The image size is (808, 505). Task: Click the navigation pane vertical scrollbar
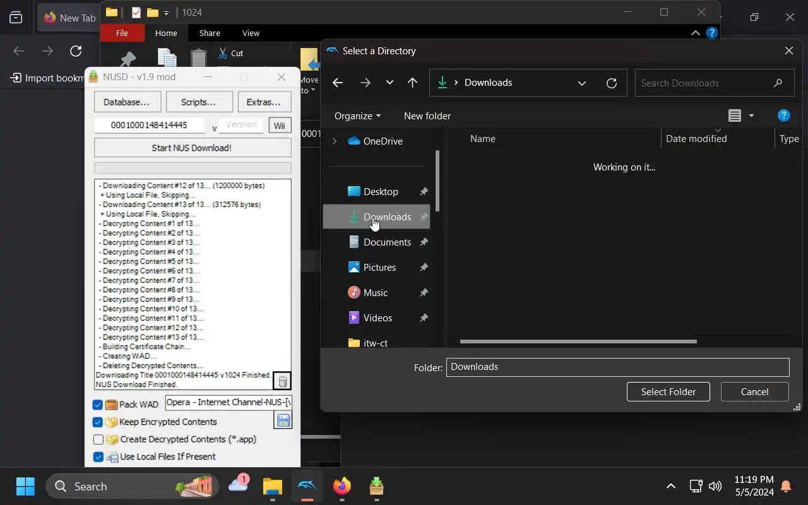[437, 181]
